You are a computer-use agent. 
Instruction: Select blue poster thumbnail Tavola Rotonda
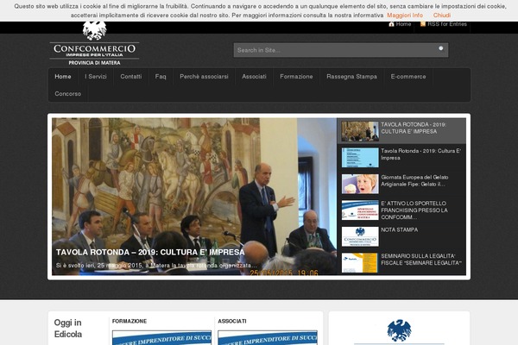click(x=360, y=158)
